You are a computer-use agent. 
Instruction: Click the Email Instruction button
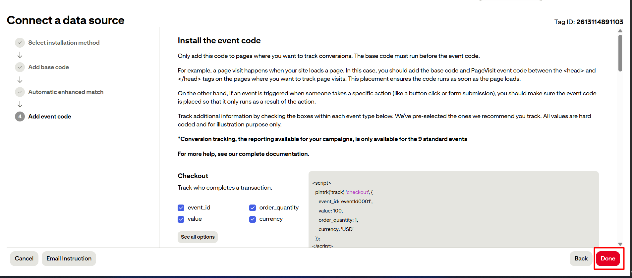coord(69,258)
